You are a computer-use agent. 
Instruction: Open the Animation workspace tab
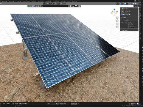pyautogui.click(x=41, y=1)
